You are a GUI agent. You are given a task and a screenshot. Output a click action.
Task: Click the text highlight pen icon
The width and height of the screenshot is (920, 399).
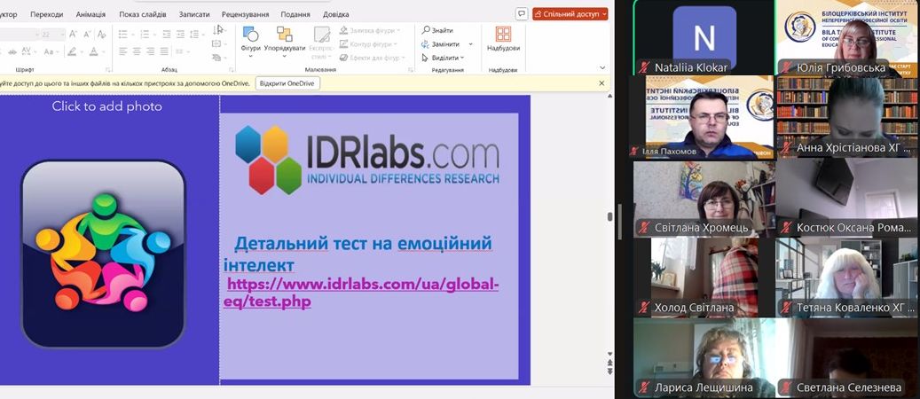pos(73,51)
